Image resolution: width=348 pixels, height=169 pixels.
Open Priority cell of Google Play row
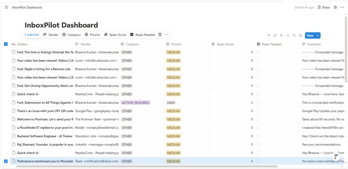click(x=187, y=111)
